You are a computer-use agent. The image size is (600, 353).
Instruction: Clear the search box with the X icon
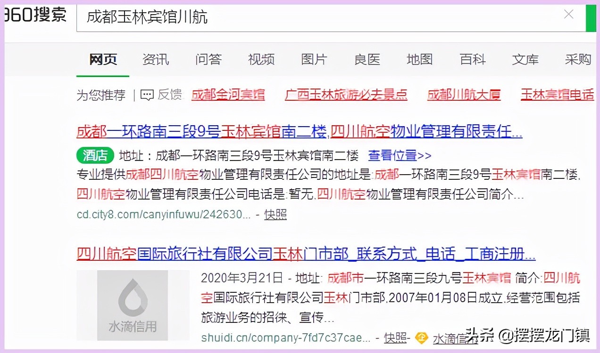568,15
